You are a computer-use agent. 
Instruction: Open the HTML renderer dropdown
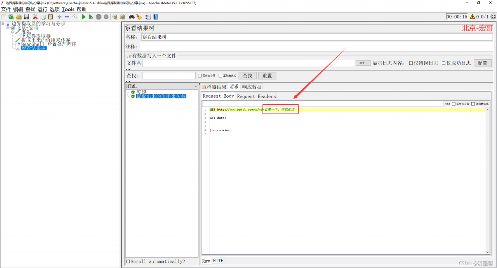162,86
